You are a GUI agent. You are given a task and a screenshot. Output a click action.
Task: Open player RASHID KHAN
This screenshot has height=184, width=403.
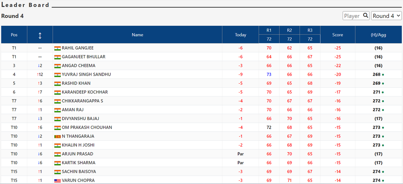(x=76, y=83)
